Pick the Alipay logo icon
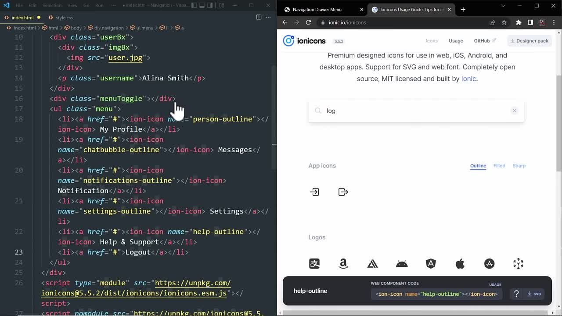Screen dimensions: 562x316 pyautogui.click(x=314, y=263)
